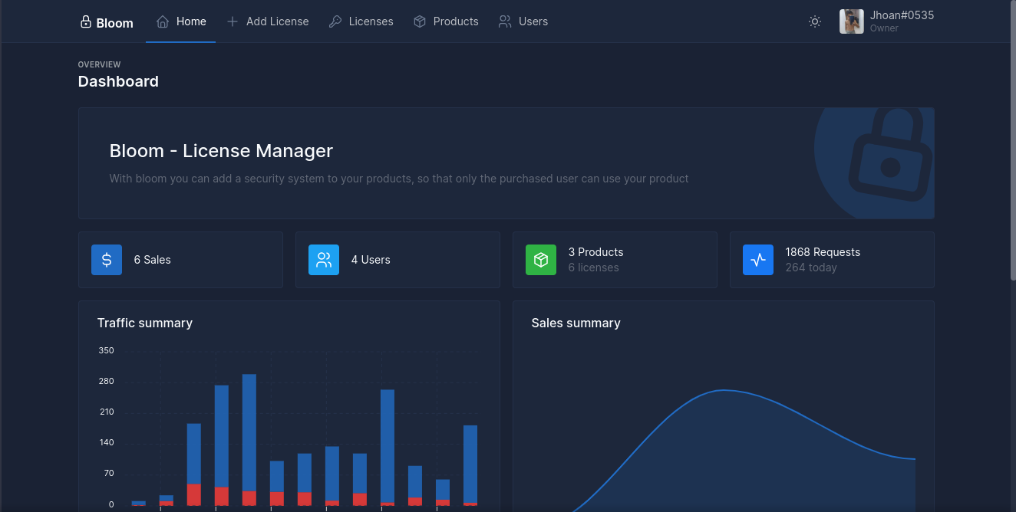This screenshot has height=512, width=1016.
Task: Click the plus icon beside Add License
Action: 233,21
